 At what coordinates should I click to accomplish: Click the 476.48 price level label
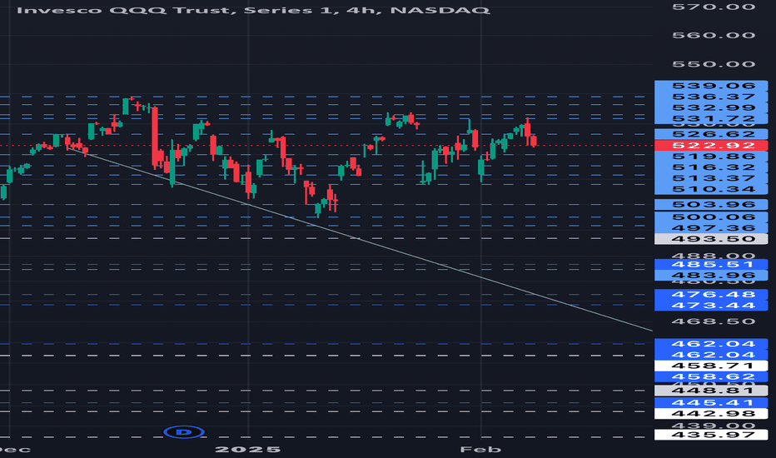(711, 295)
